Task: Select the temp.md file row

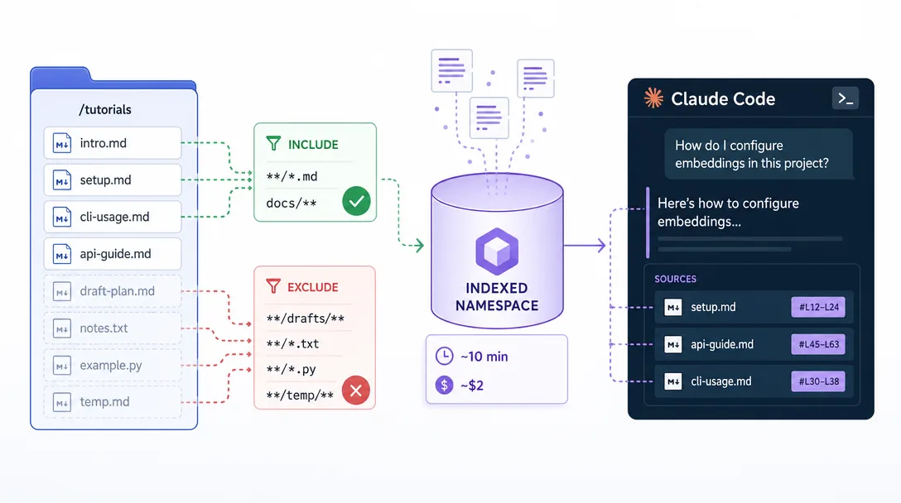Action: point(113,402)
